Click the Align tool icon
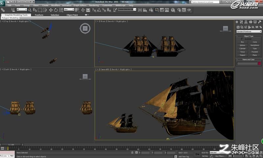The width and height of the screenshot is (263, 158). pos(145,10)
